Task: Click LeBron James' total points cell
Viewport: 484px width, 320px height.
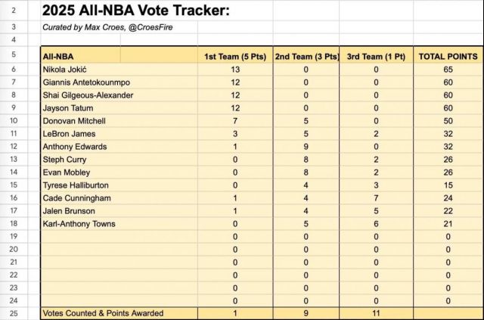Action: tap(448, 134)
